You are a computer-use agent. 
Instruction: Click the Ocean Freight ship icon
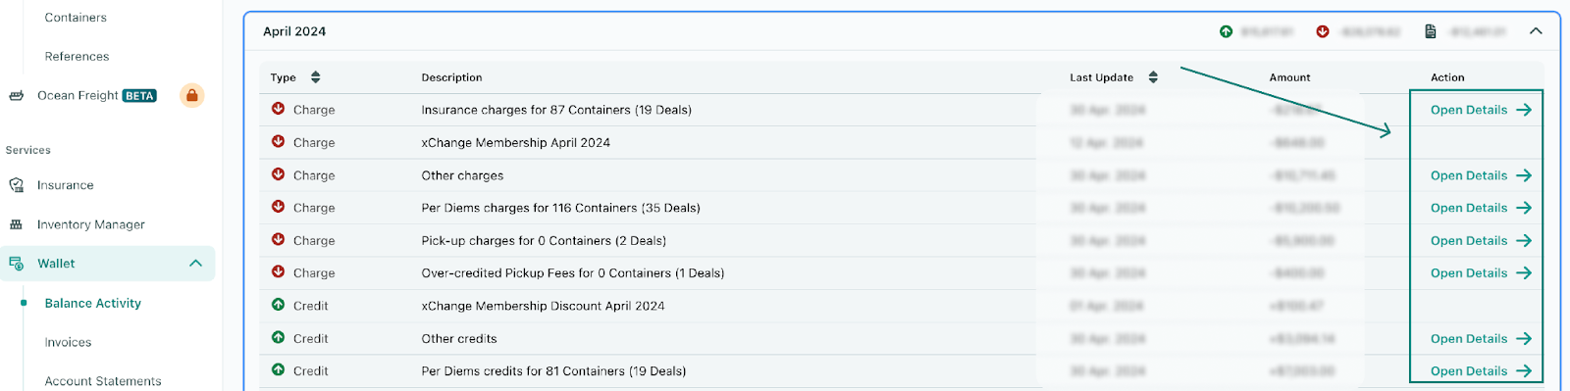pos(16,96)
